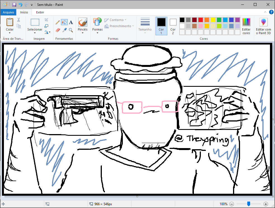Expand the Colar dropdown arrow
The width and height of the screenshot is (275, 208).
pos(10,33)
